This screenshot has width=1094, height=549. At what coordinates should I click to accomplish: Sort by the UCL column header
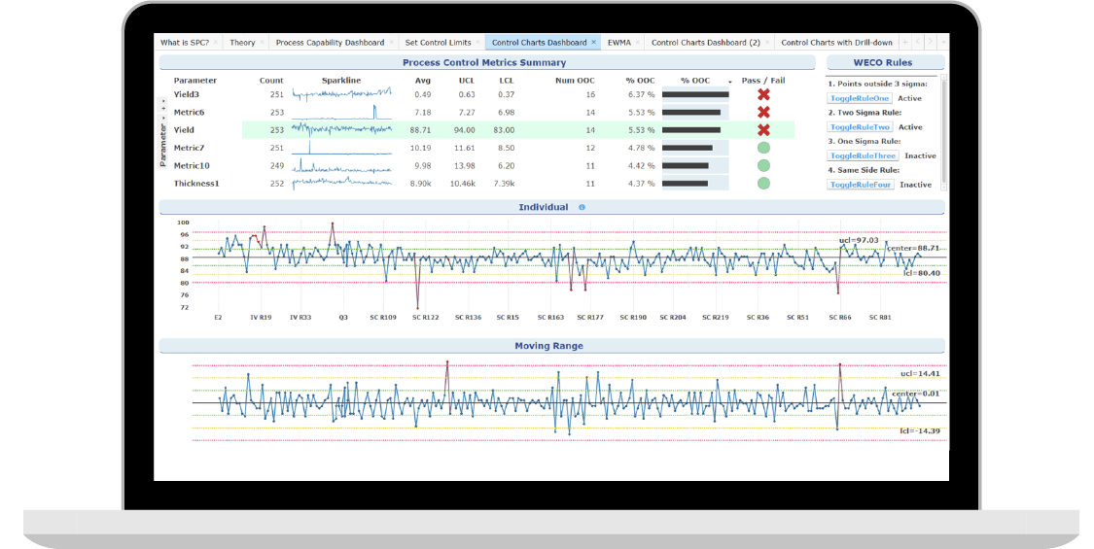tap(467, 81)
